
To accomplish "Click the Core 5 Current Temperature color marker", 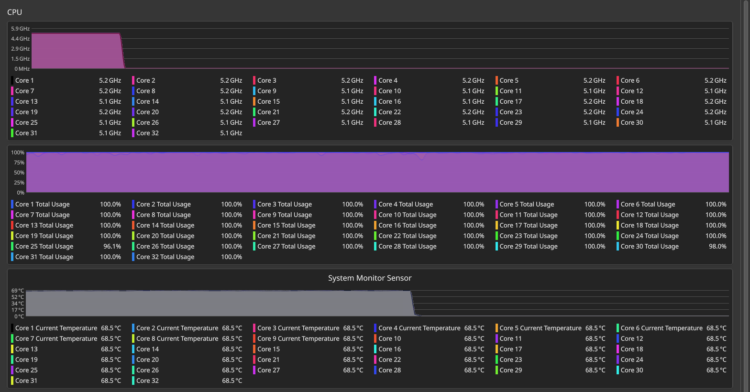I will point(496,328).
